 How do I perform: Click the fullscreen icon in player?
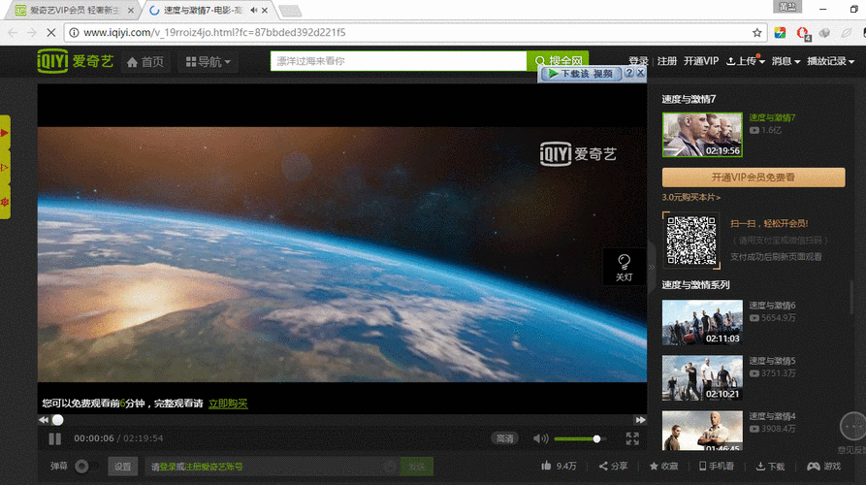point(632,438)
